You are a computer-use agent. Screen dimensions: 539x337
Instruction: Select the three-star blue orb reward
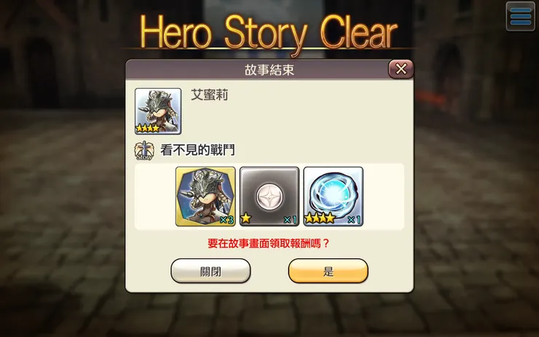tap(333, 197)
